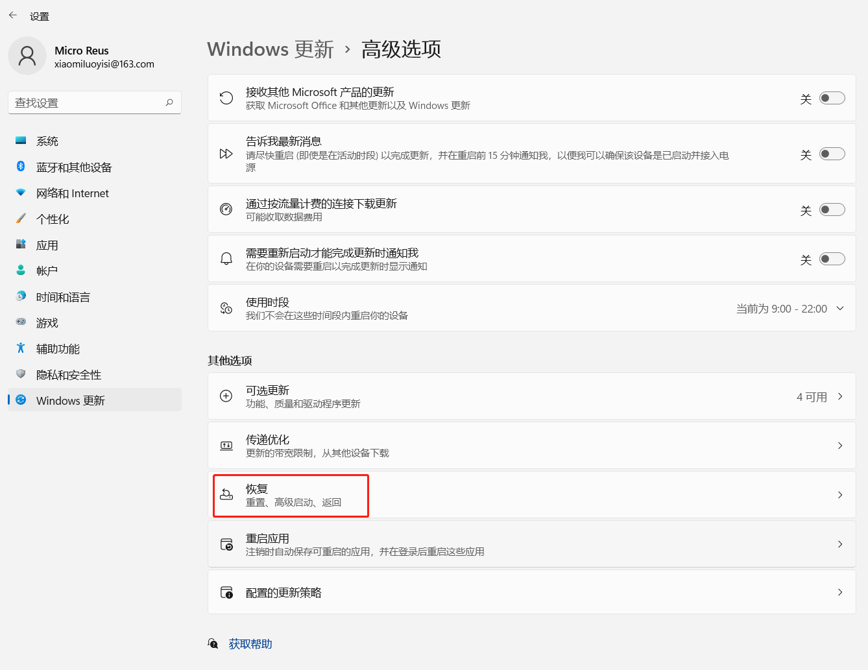This screenshot has width=868, height=670.
Task: Toggle 接收其他 Microsoft 产品的更新 switch
Action: tap(832, 98)
